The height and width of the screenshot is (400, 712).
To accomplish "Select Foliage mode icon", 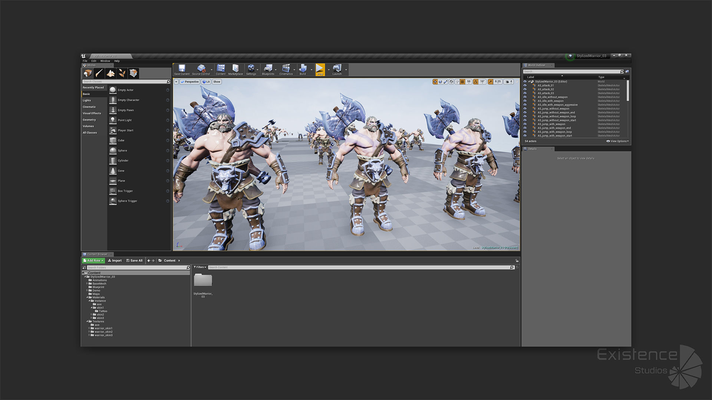I will 122,73.
